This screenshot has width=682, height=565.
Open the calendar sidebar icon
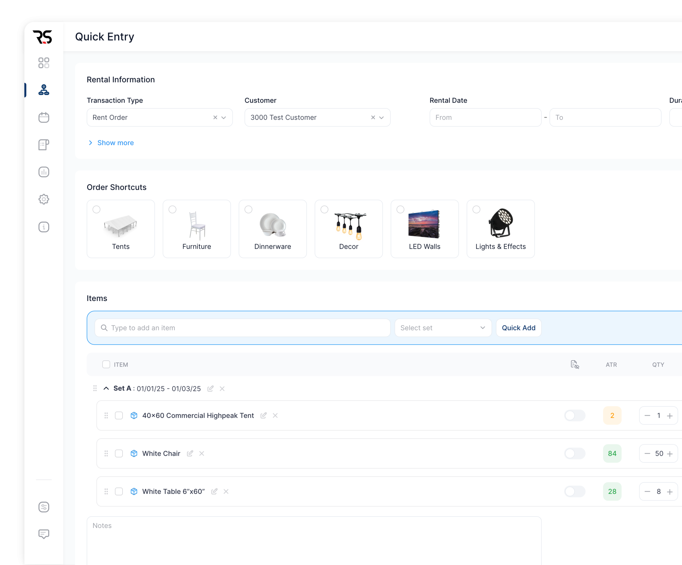point(43,117)
